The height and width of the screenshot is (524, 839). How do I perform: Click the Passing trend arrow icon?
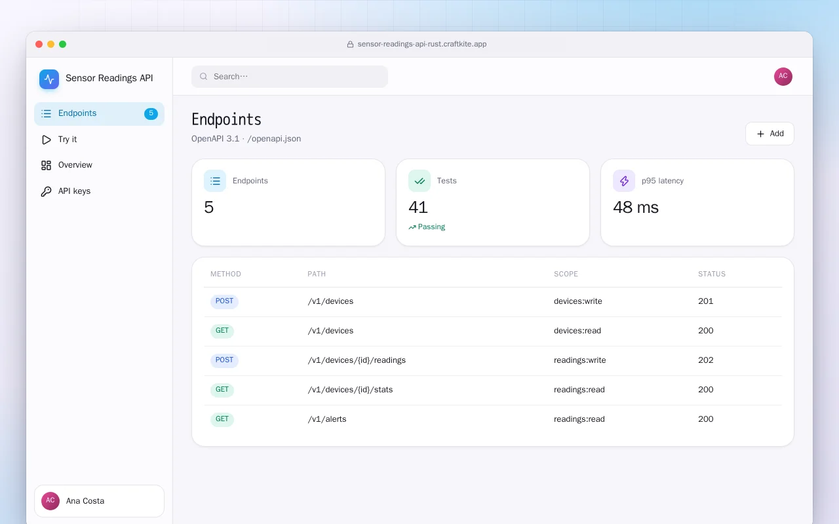412,227
